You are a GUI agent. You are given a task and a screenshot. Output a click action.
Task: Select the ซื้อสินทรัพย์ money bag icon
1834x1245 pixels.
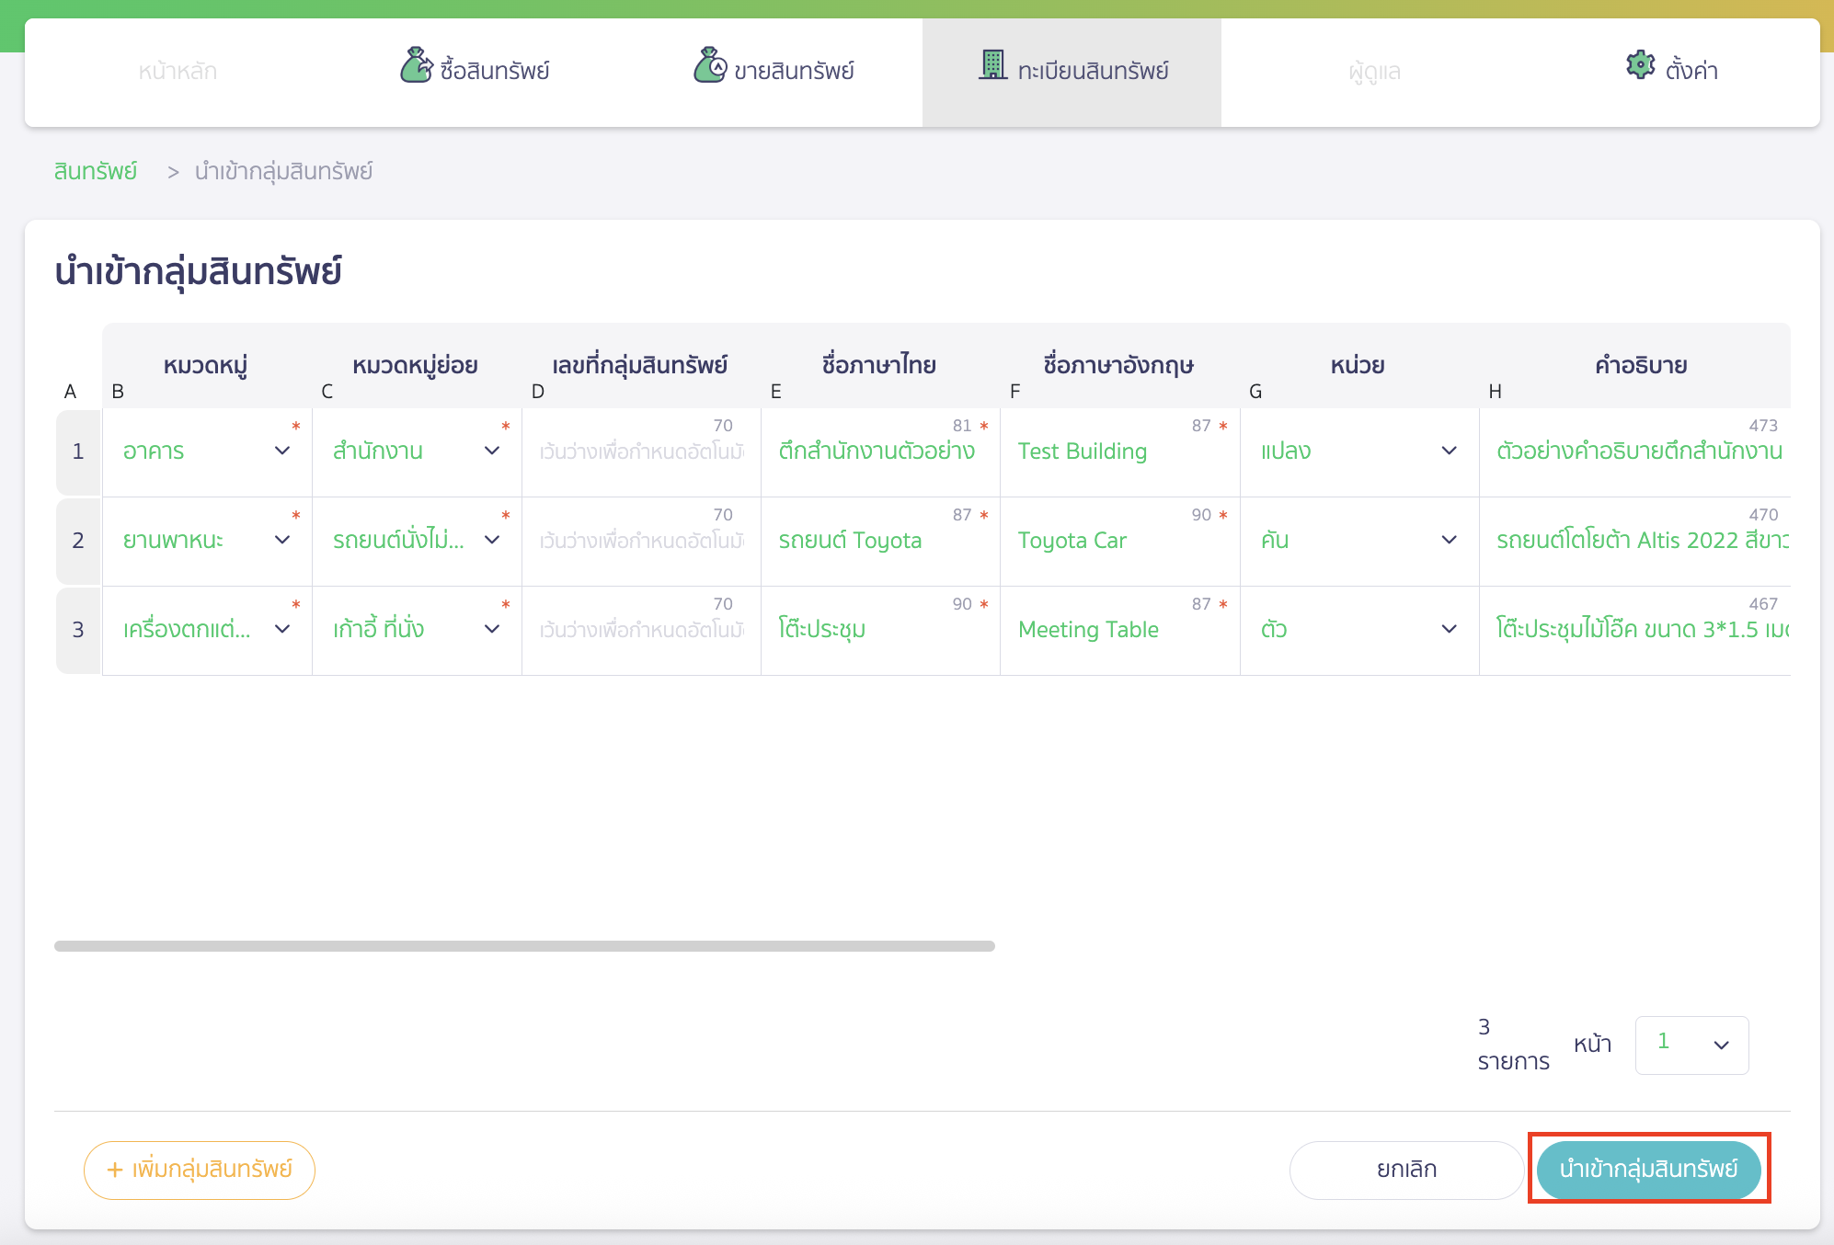[x=418, y=64]
